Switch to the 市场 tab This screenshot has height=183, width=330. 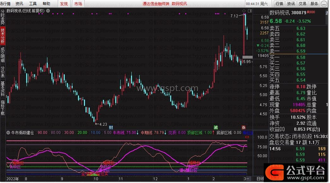(78, 4)
